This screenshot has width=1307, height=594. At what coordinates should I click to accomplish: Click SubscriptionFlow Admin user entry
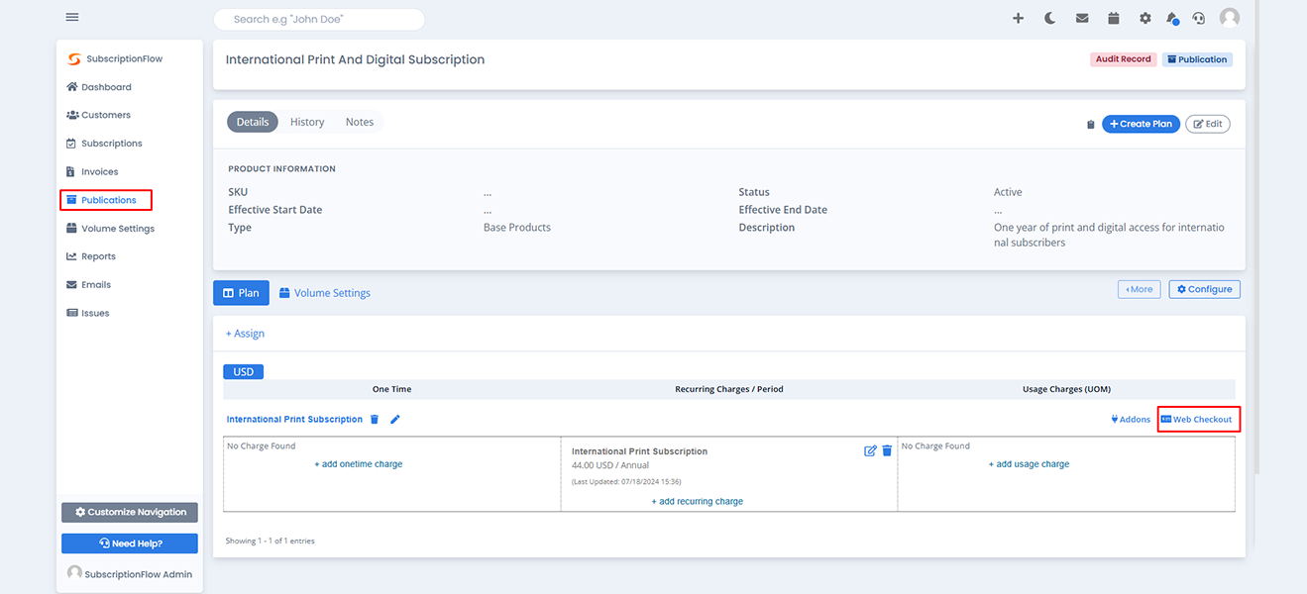click(130, 573)
